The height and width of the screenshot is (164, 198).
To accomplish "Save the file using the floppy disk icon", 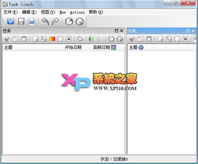I will (x=21, y=21).
